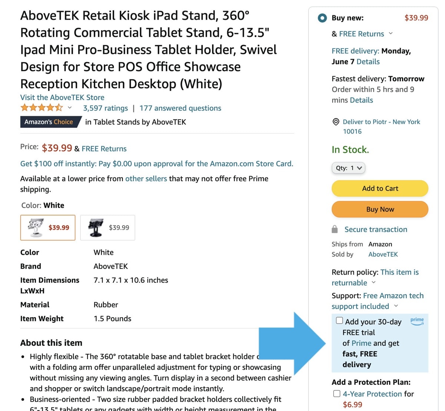This screenshot has width=445, height=411.
Task: Expand the Free Amazon tech support section
Action: pyautogui.click(x=396, y=306)
